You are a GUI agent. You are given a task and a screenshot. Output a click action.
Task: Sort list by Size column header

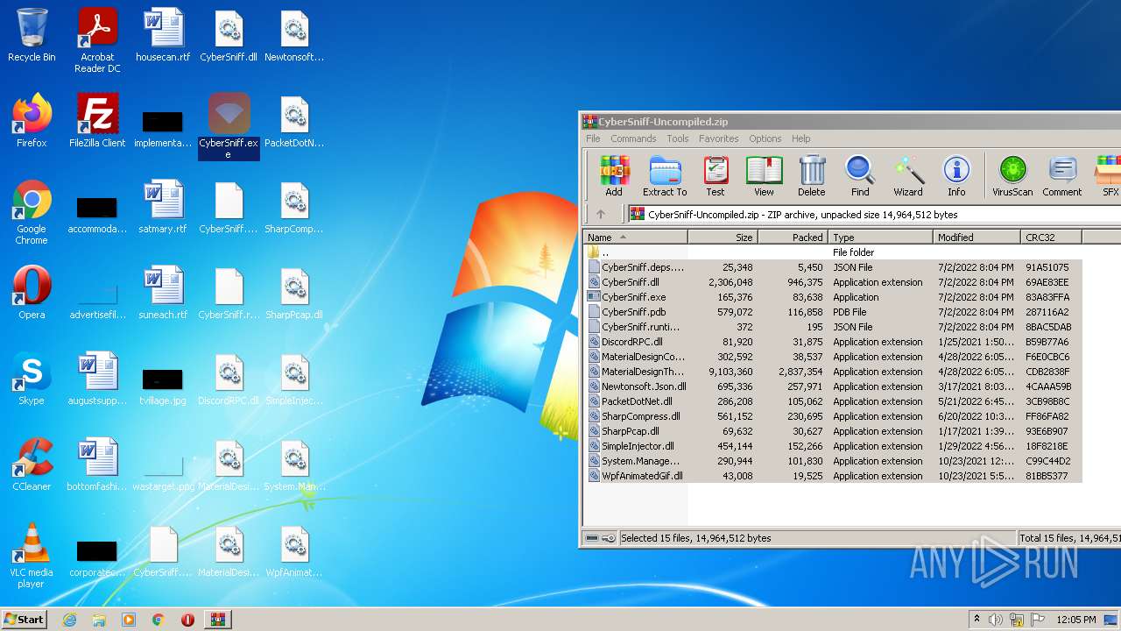click(x=723, y=238)
